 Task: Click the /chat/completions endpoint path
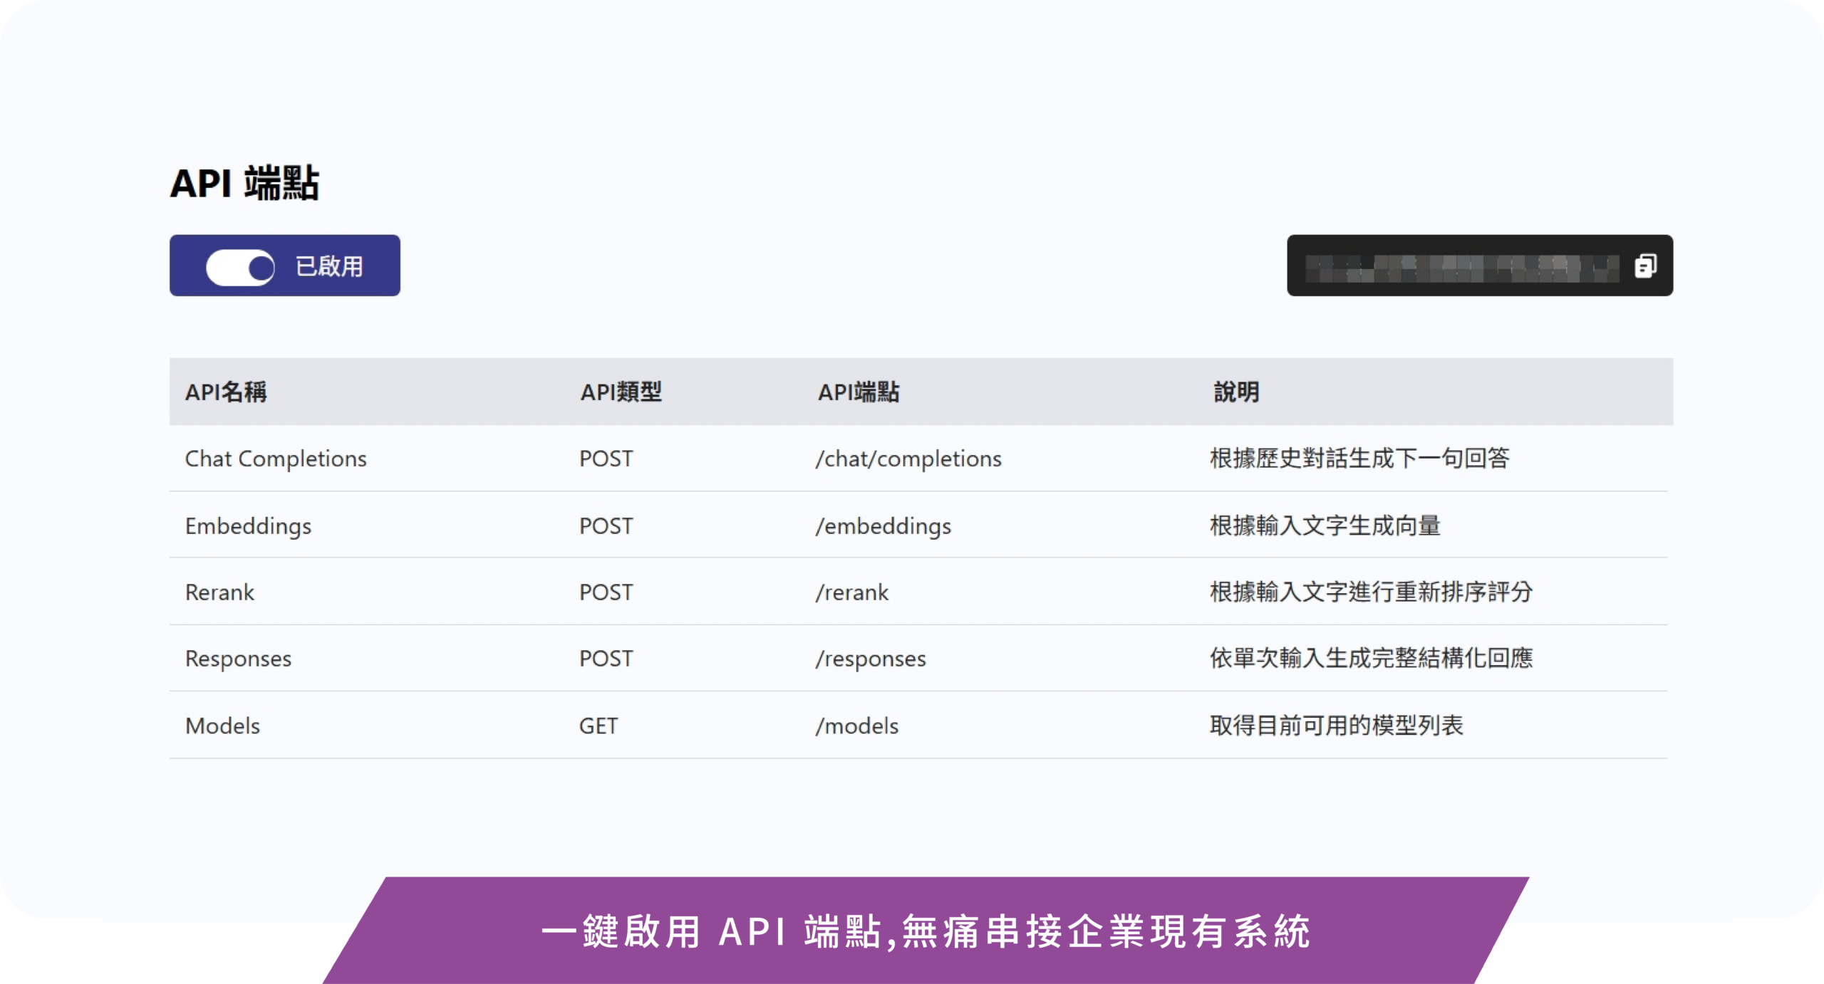[x=908, y=459]
